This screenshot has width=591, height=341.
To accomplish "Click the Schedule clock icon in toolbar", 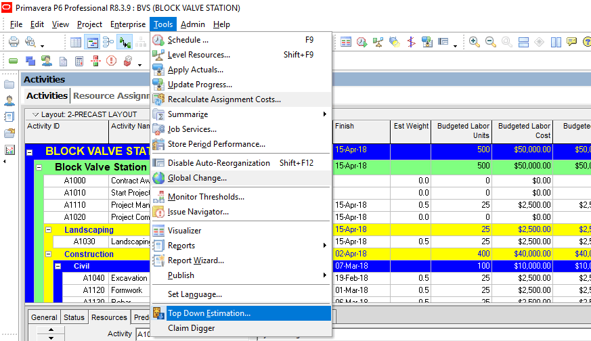I will click(x=362, y=42).
